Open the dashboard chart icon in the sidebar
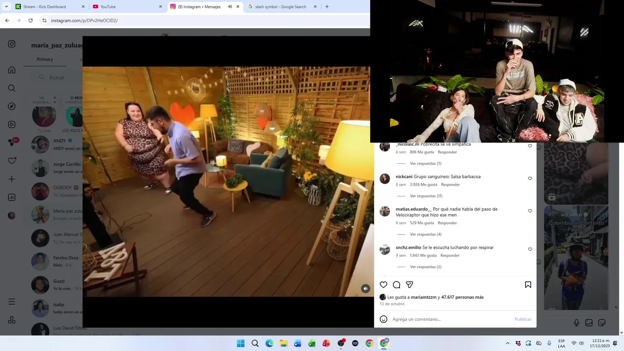This screenshot has height=351, width=624. (12, 197)
